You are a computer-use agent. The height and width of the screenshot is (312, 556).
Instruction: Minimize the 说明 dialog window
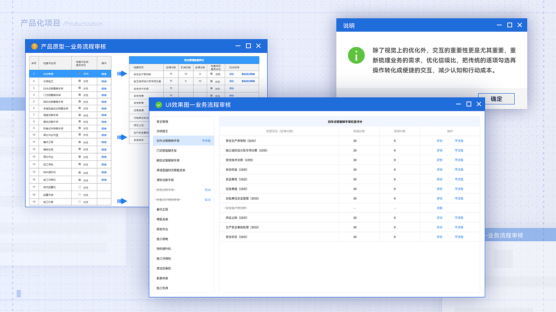[x=499, y=25]
